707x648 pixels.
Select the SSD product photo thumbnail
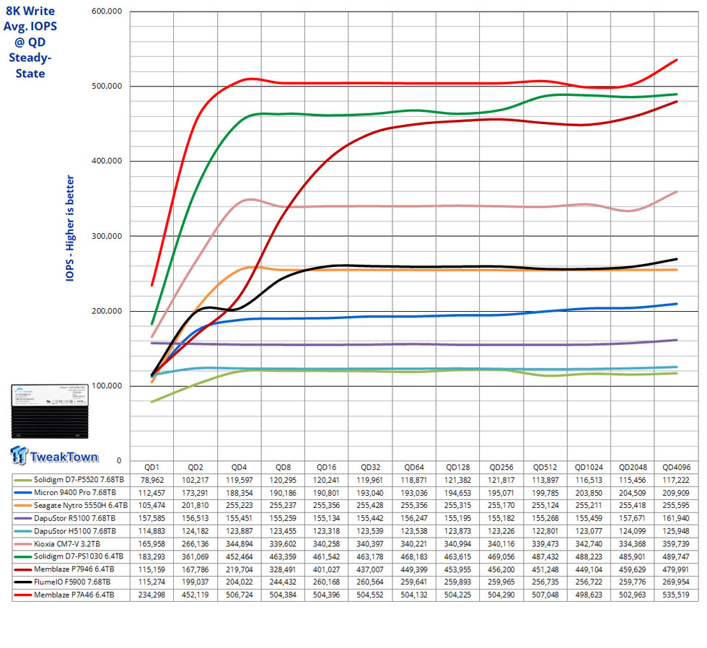point(50,411)
